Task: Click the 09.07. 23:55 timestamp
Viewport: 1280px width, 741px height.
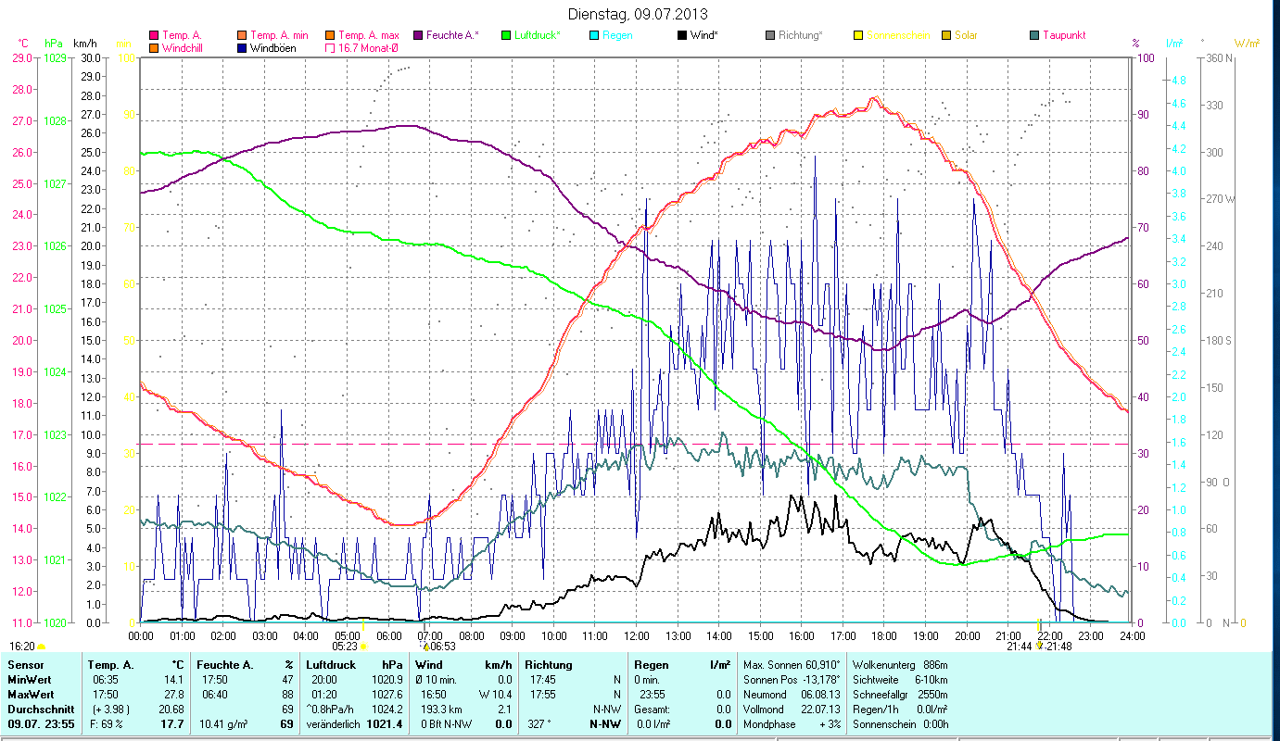Action: point(43,724)
